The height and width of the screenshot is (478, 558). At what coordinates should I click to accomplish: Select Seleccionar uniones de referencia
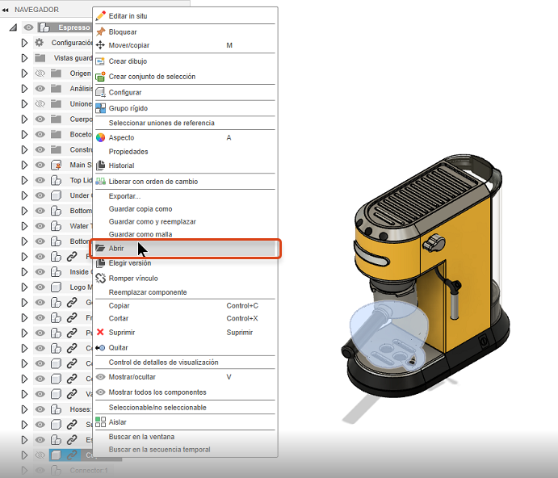(162, 123)
